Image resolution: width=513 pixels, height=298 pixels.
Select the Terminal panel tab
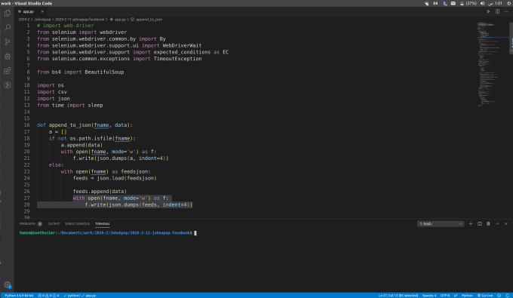(103, 224)
